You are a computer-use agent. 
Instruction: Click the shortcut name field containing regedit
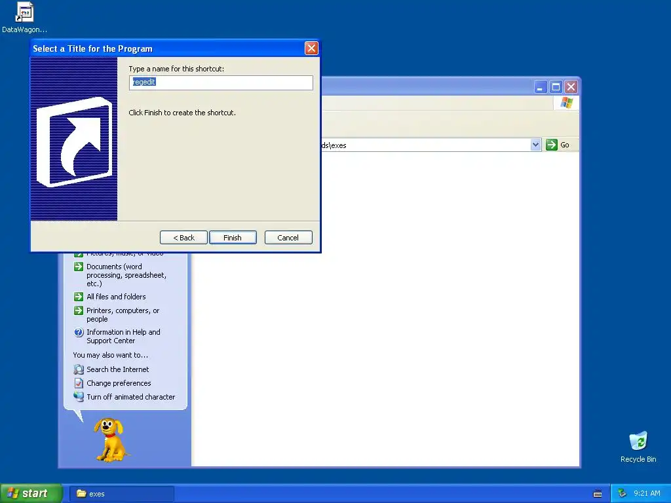(221, 83)
